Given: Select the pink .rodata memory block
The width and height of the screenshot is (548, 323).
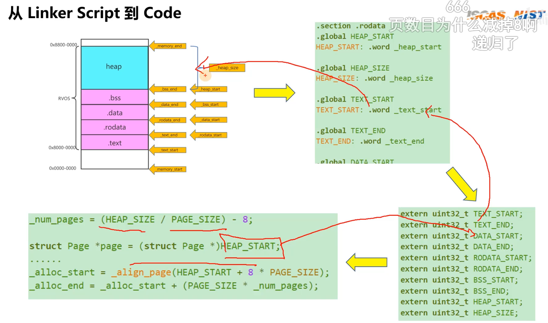Looking at the screenshot, I should pyautogui.click(x=115, y=127).
